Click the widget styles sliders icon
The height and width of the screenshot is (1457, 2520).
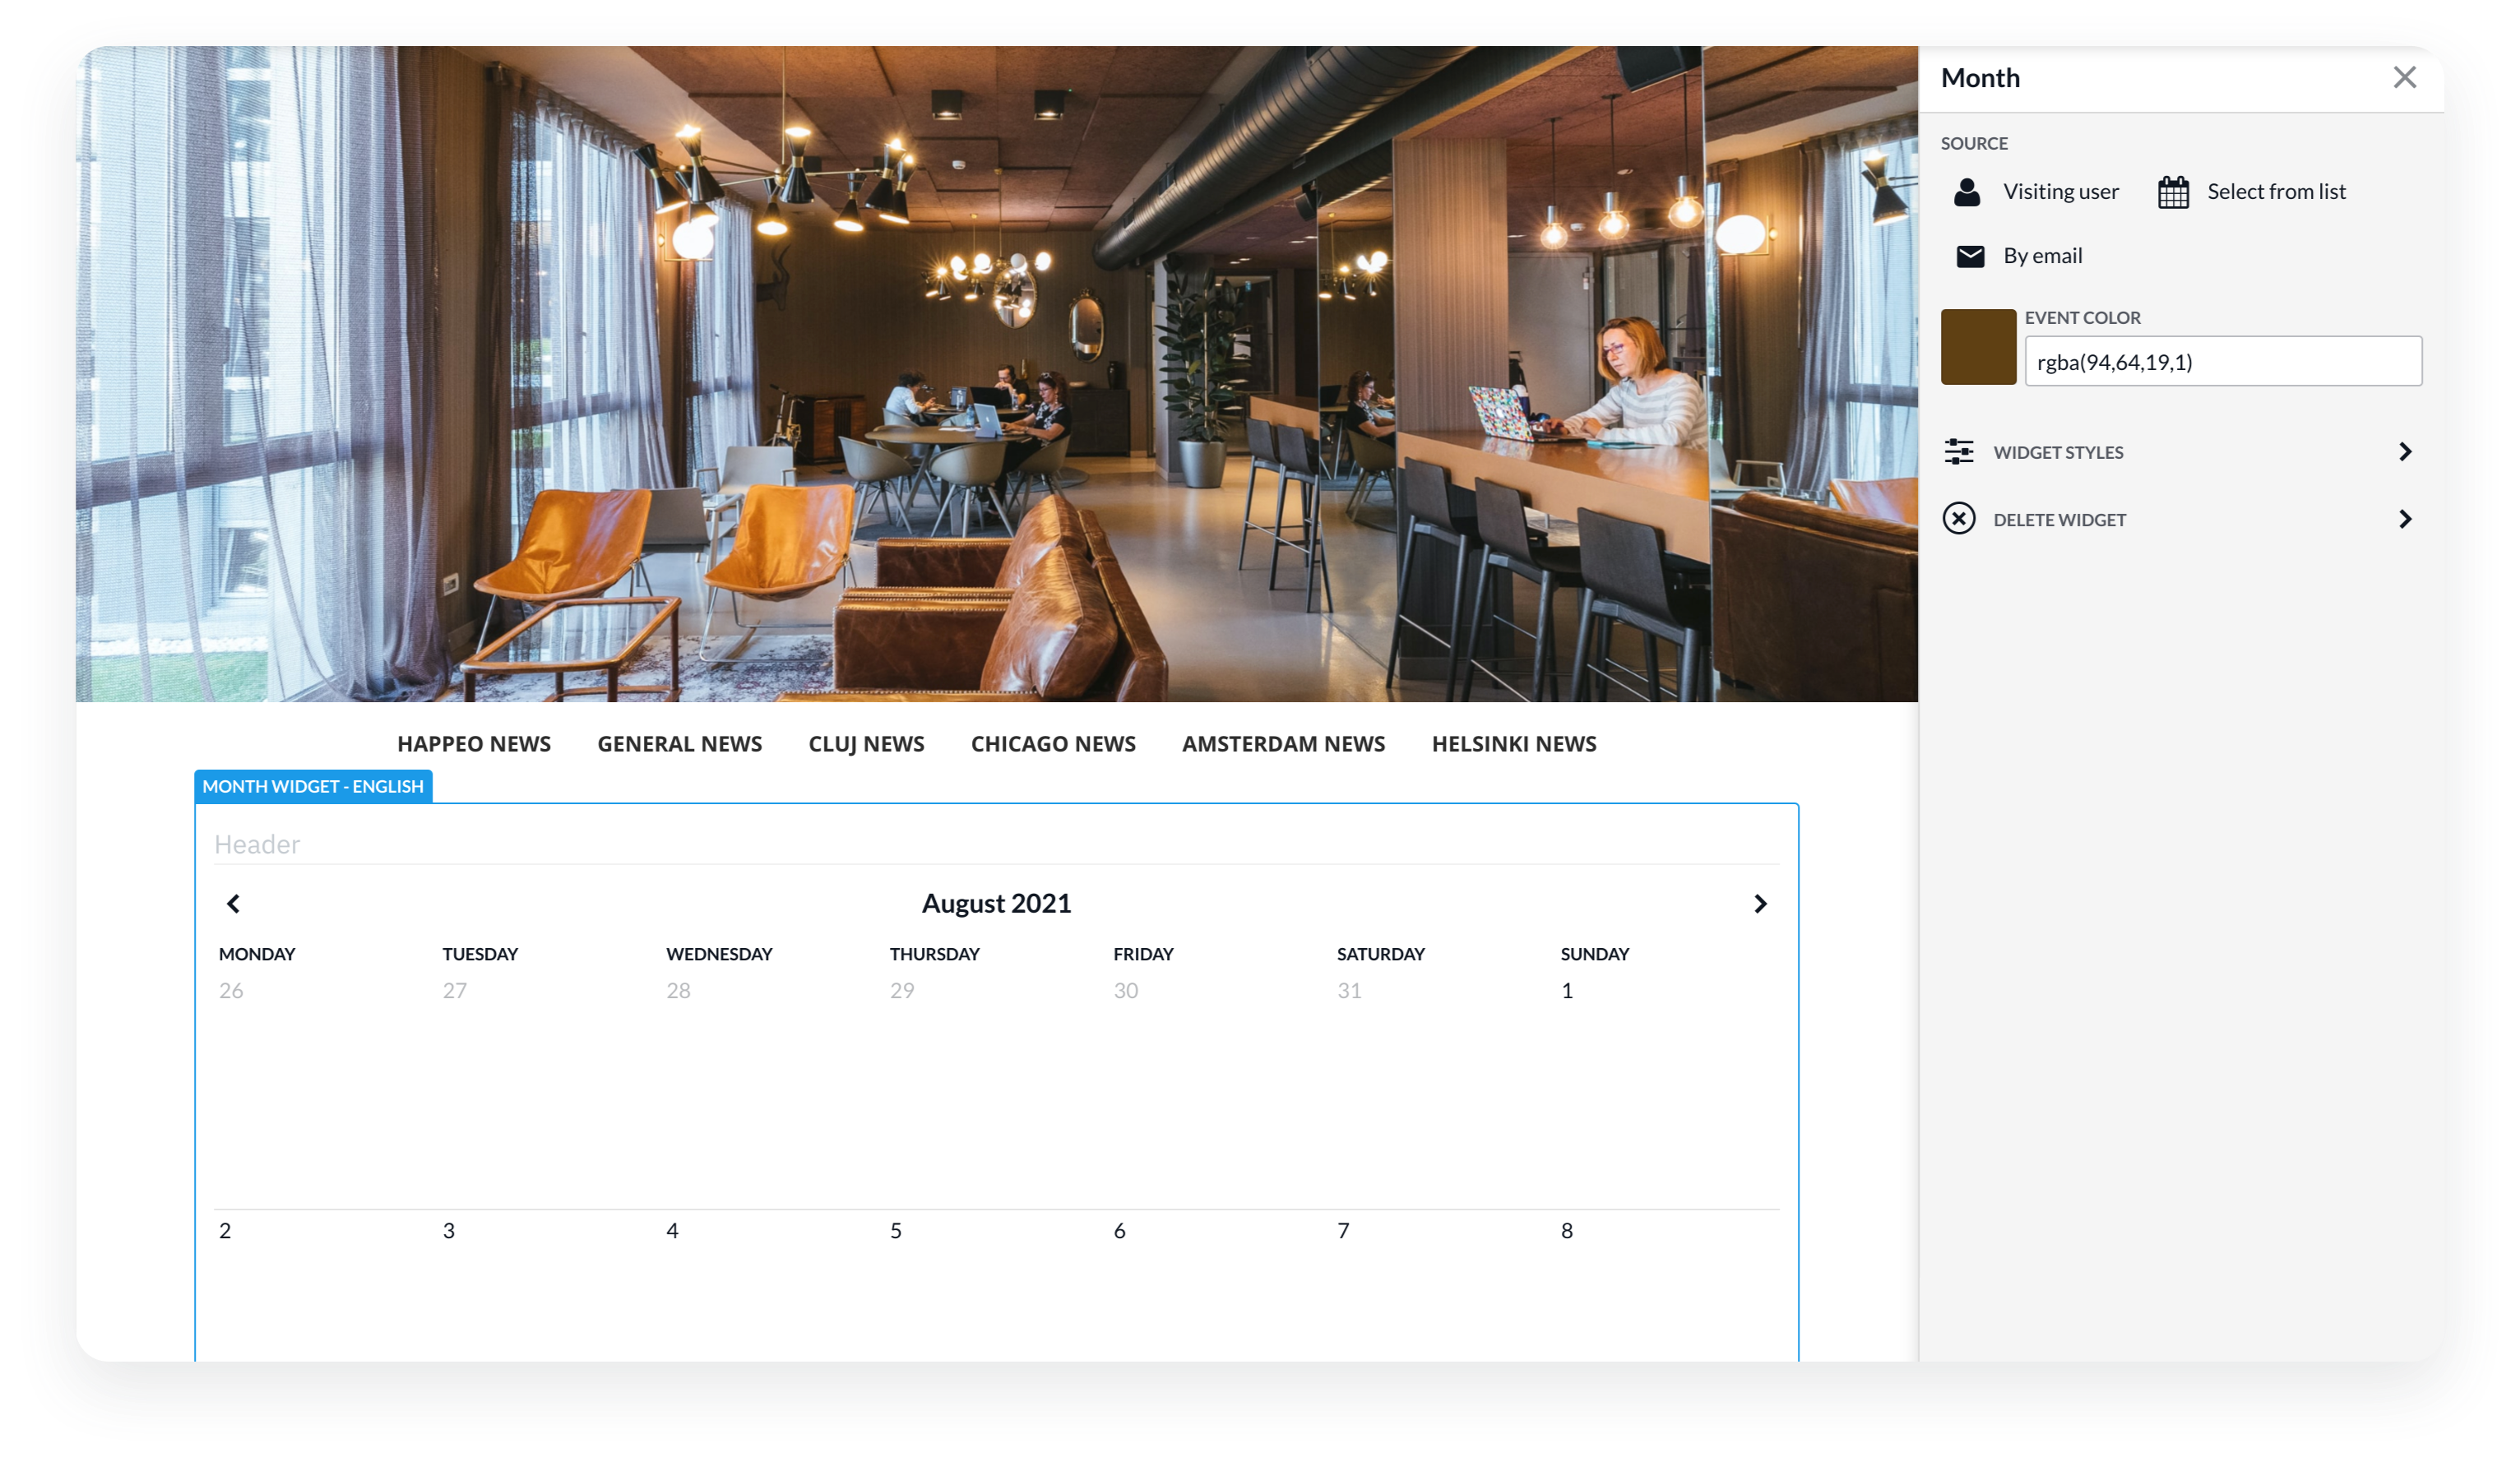click(1958, 452)
